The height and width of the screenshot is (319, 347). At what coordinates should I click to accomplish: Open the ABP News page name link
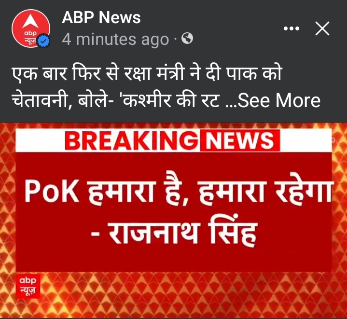coord(101,17)
